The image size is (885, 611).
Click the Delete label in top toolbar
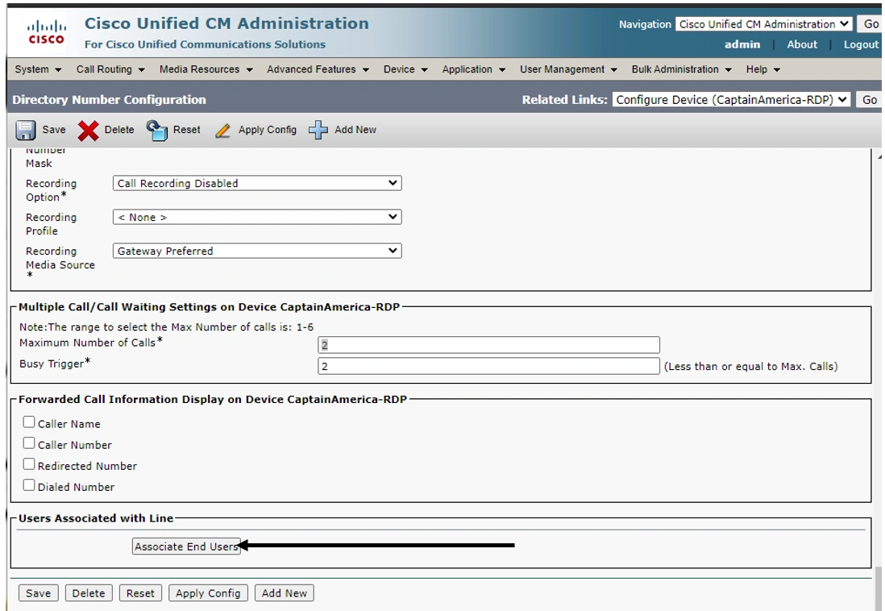[119, 129]
